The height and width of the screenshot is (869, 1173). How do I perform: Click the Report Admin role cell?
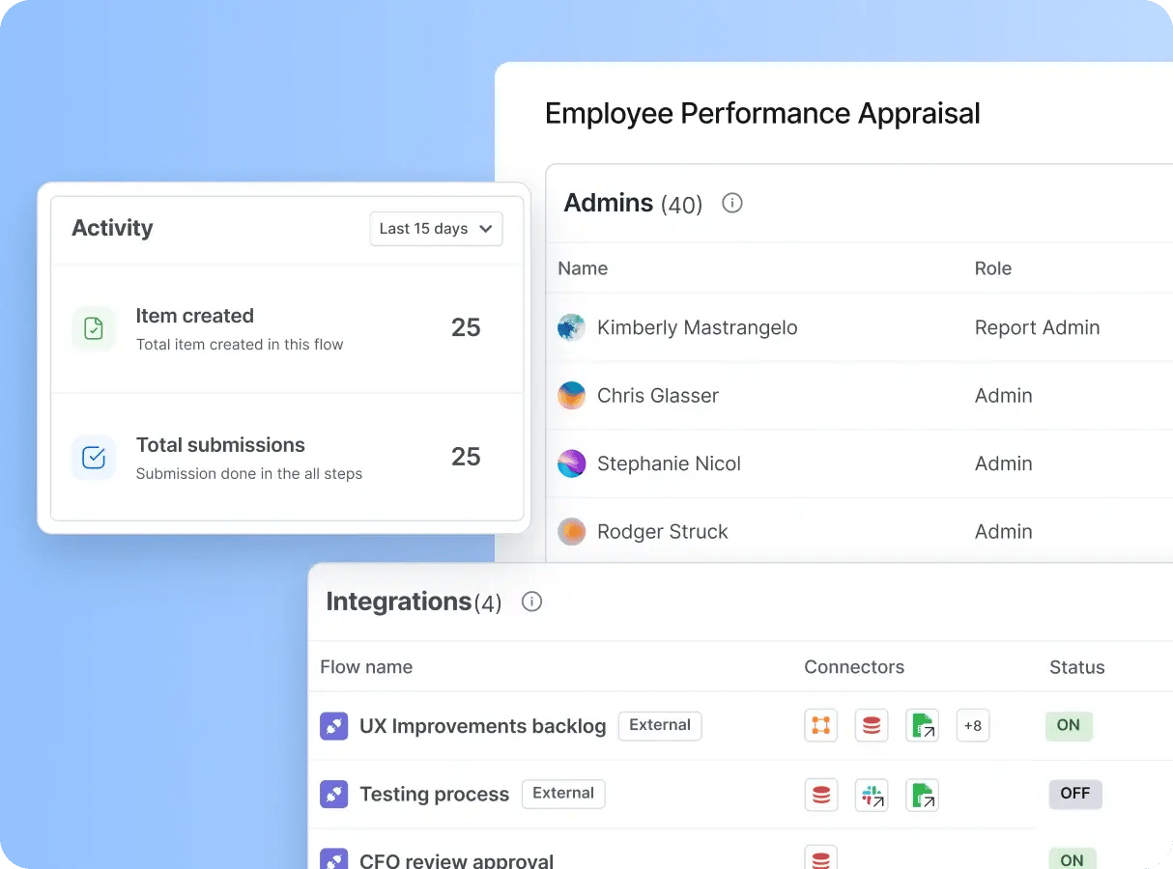tap(1038, 327)
